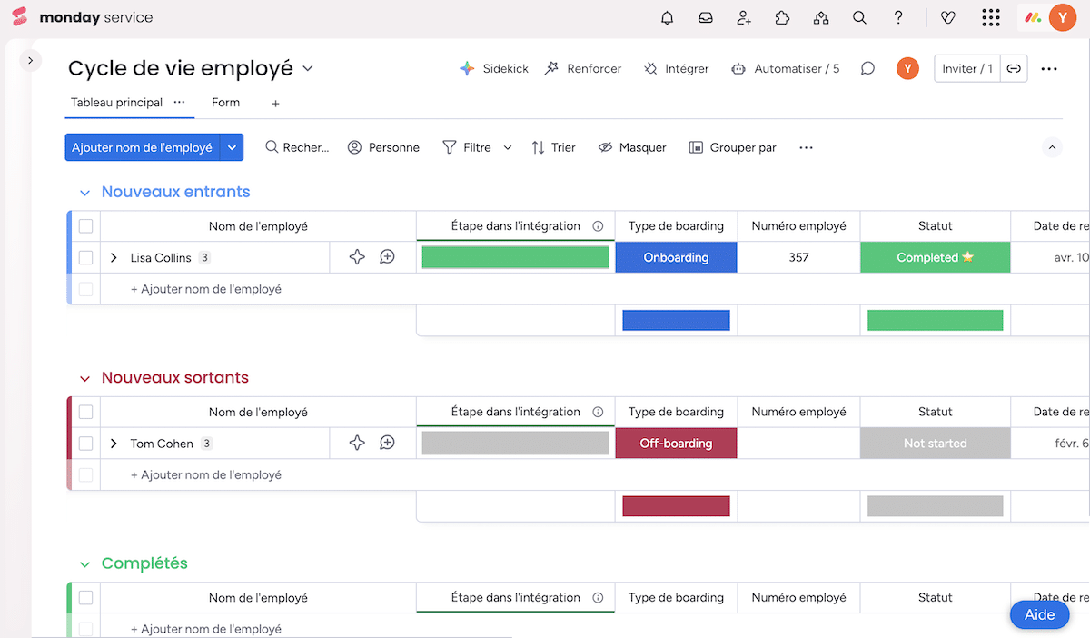Click Lisa Collins green integration progress bar
Image resolution: width=1090 pixels, height=638 pixels.
[515, 257]
